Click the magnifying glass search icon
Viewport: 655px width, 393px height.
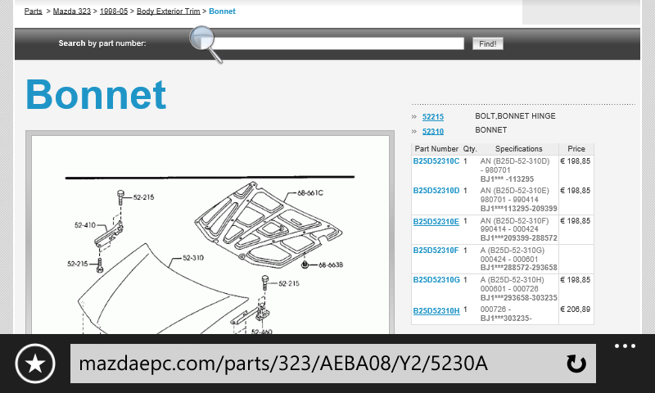click(205, 43)
